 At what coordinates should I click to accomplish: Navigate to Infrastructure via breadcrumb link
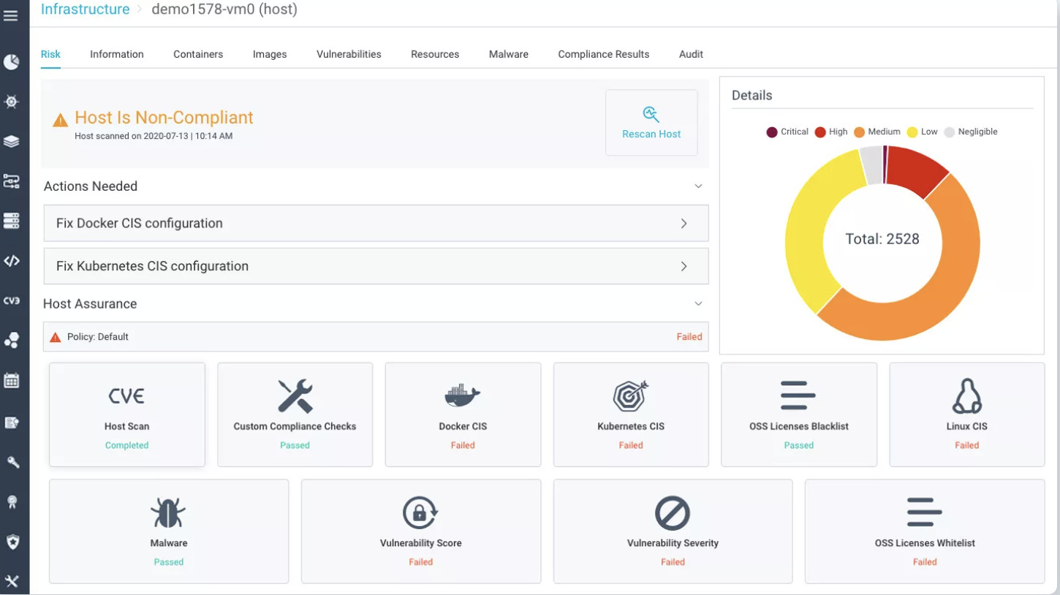tap(87, 9)
